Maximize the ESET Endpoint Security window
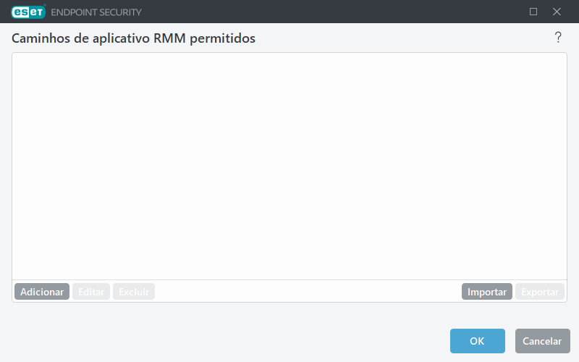The height and width of the screenshot is (362, 579). (x=533, y=12)
